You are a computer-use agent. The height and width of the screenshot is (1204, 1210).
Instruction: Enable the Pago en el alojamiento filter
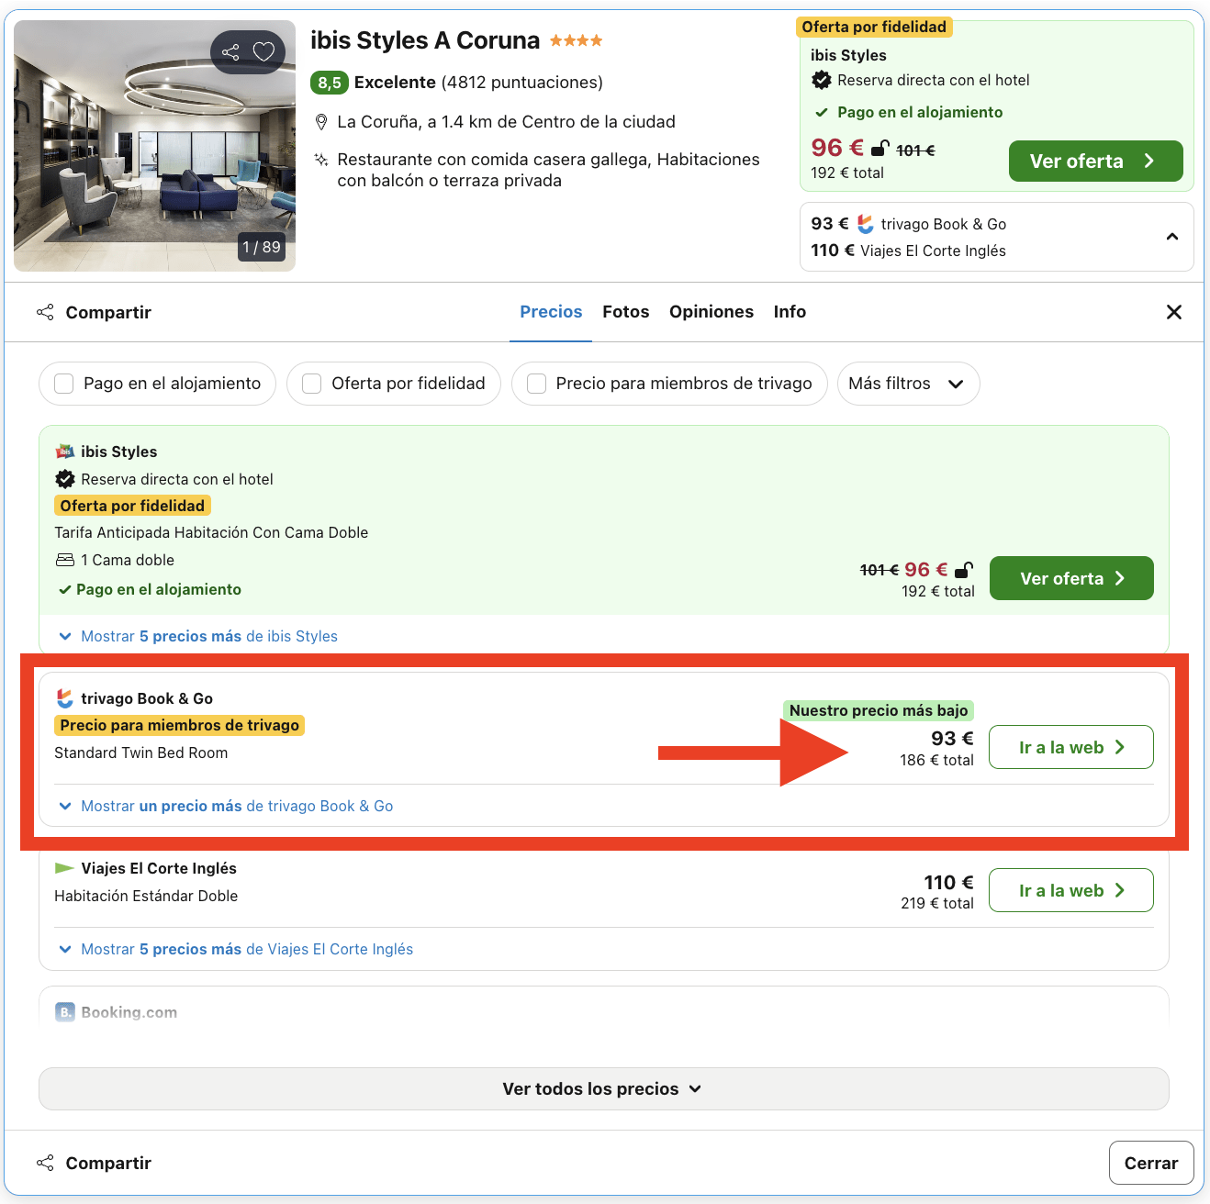point(63,384)
